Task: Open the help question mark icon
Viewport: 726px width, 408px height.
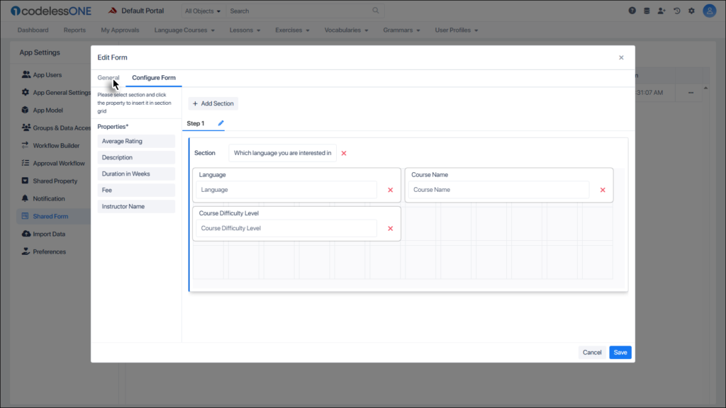Action: point(632,11)
